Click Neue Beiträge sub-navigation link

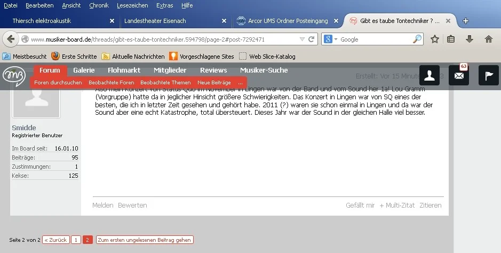click(x=214, y=82)
